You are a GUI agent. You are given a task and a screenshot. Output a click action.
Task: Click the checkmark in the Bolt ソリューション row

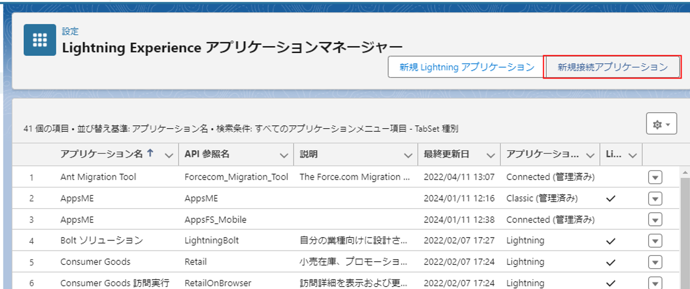[610, 241]
